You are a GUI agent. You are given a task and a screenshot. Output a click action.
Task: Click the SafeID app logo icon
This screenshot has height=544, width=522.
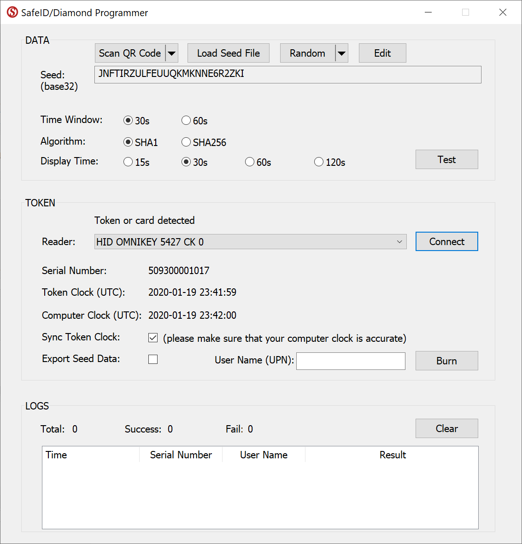click(x=12, y=12)
